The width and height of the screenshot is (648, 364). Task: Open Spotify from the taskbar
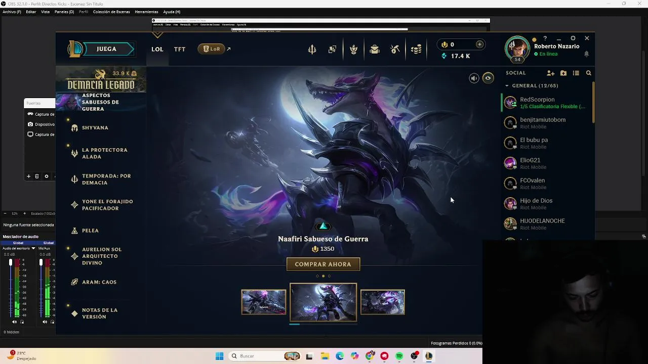[399, 356]
